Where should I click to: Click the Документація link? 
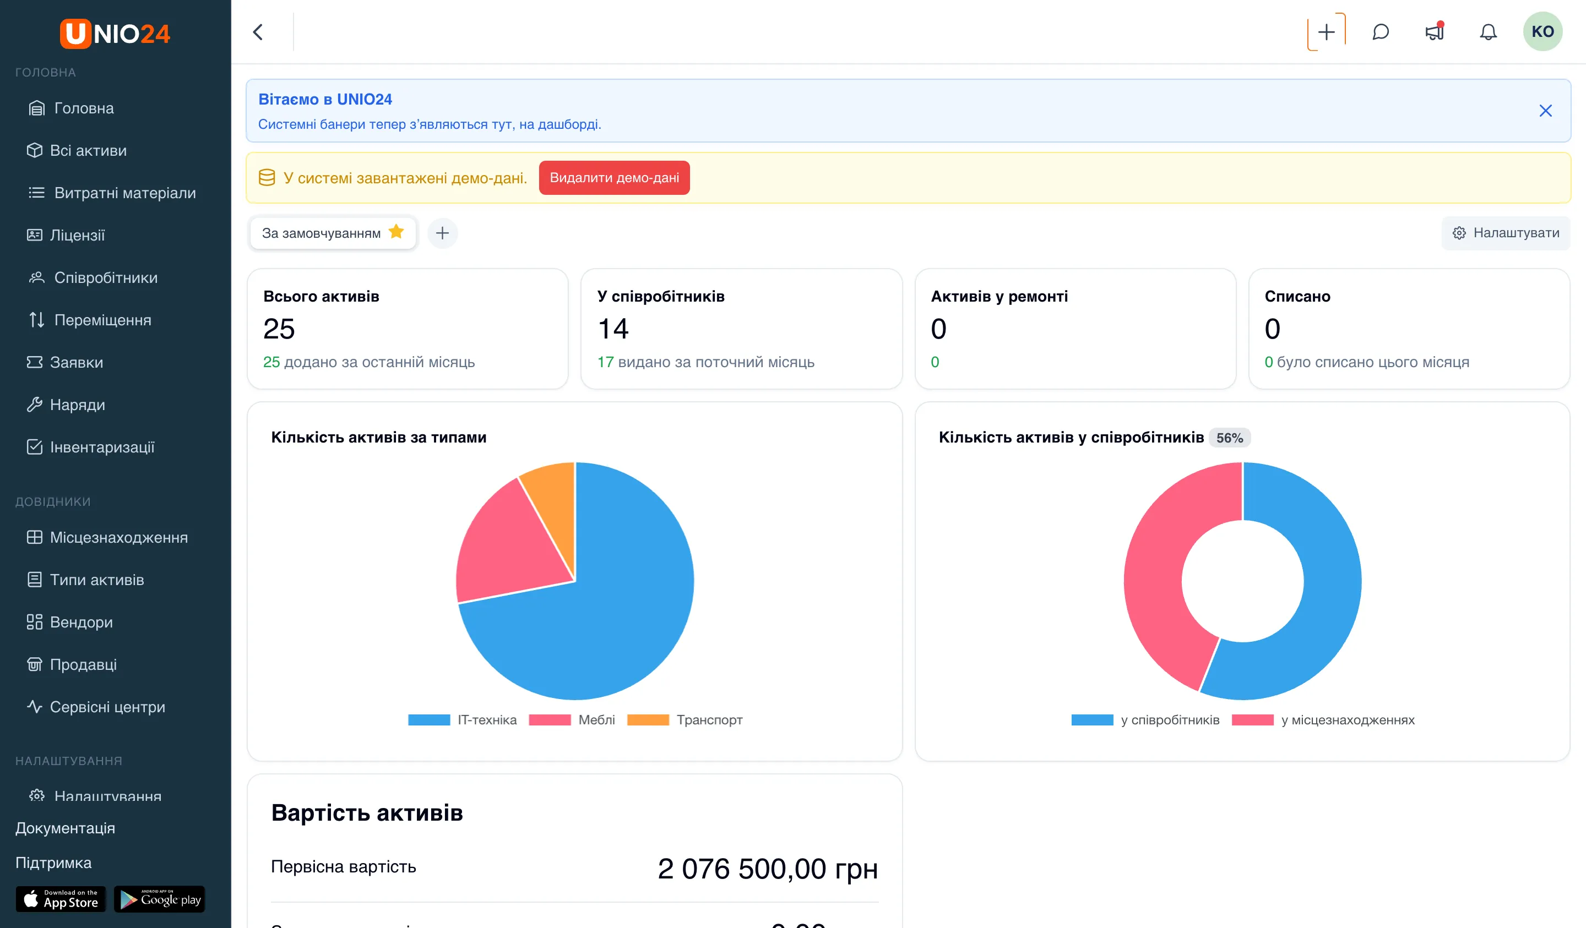(66, 828)
